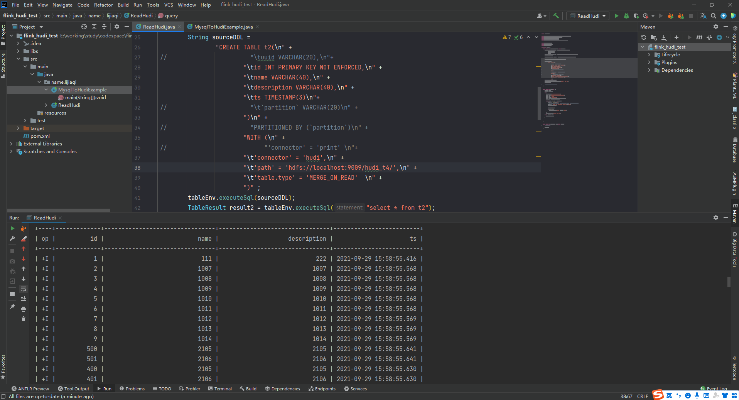The image size is (739, 400).
Task: Click Collapse All icon in Project panel
Action: (x=104, y=27)
